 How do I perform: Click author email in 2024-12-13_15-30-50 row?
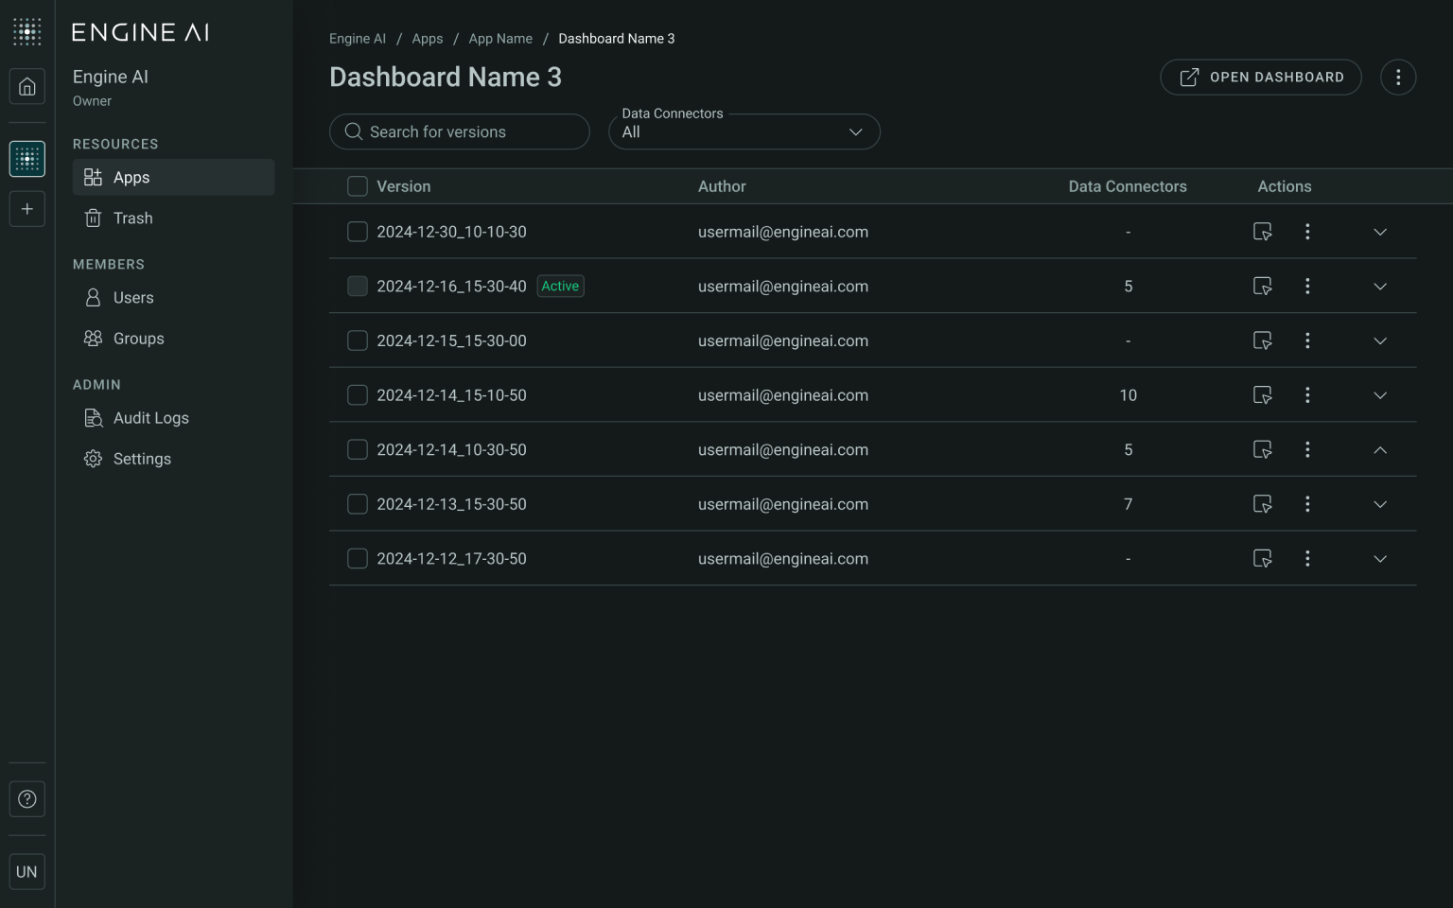coord(783,504)
